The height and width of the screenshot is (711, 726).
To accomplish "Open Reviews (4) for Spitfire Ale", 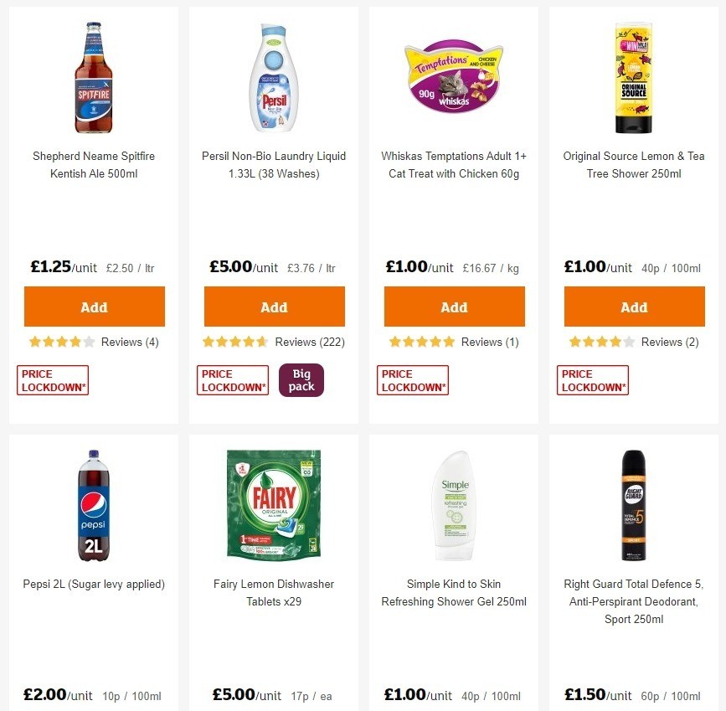I will tap(130, 342).
